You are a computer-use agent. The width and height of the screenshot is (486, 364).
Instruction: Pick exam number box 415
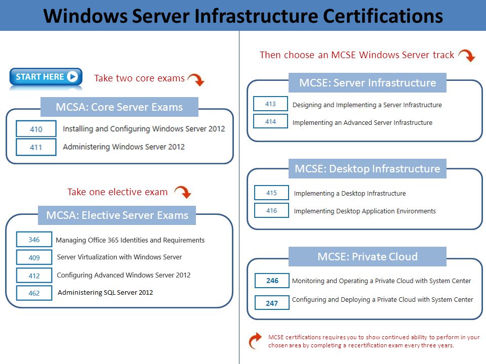pos(271,193)
